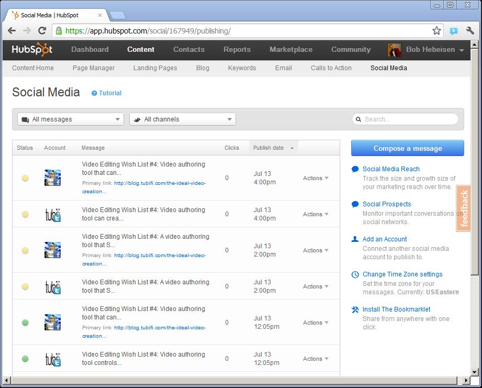
Task: Open Chrome wrench settings menu
Action: [469, 31]
